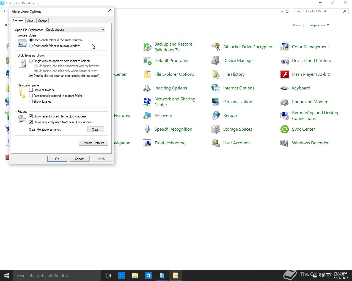The height and width of the screenshot is (281, 352).
Task: Open the Troubleshooting link
Action: coord(170,143)
